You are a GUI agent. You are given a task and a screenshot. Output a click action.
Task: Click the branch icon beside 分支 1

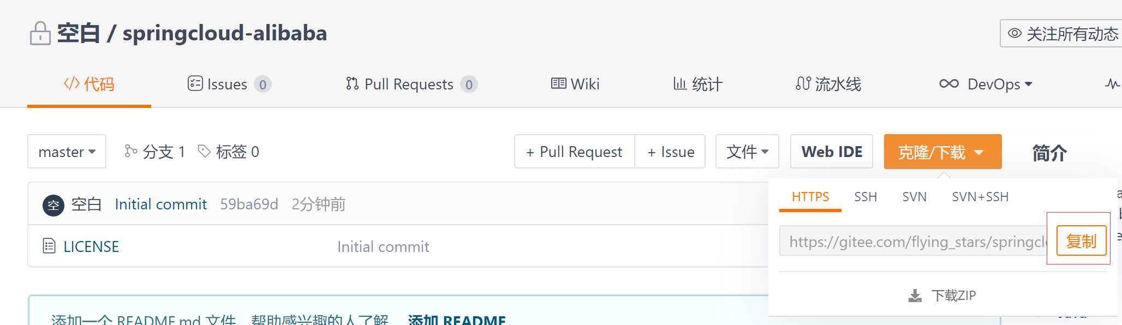click(x=130, y=151)
